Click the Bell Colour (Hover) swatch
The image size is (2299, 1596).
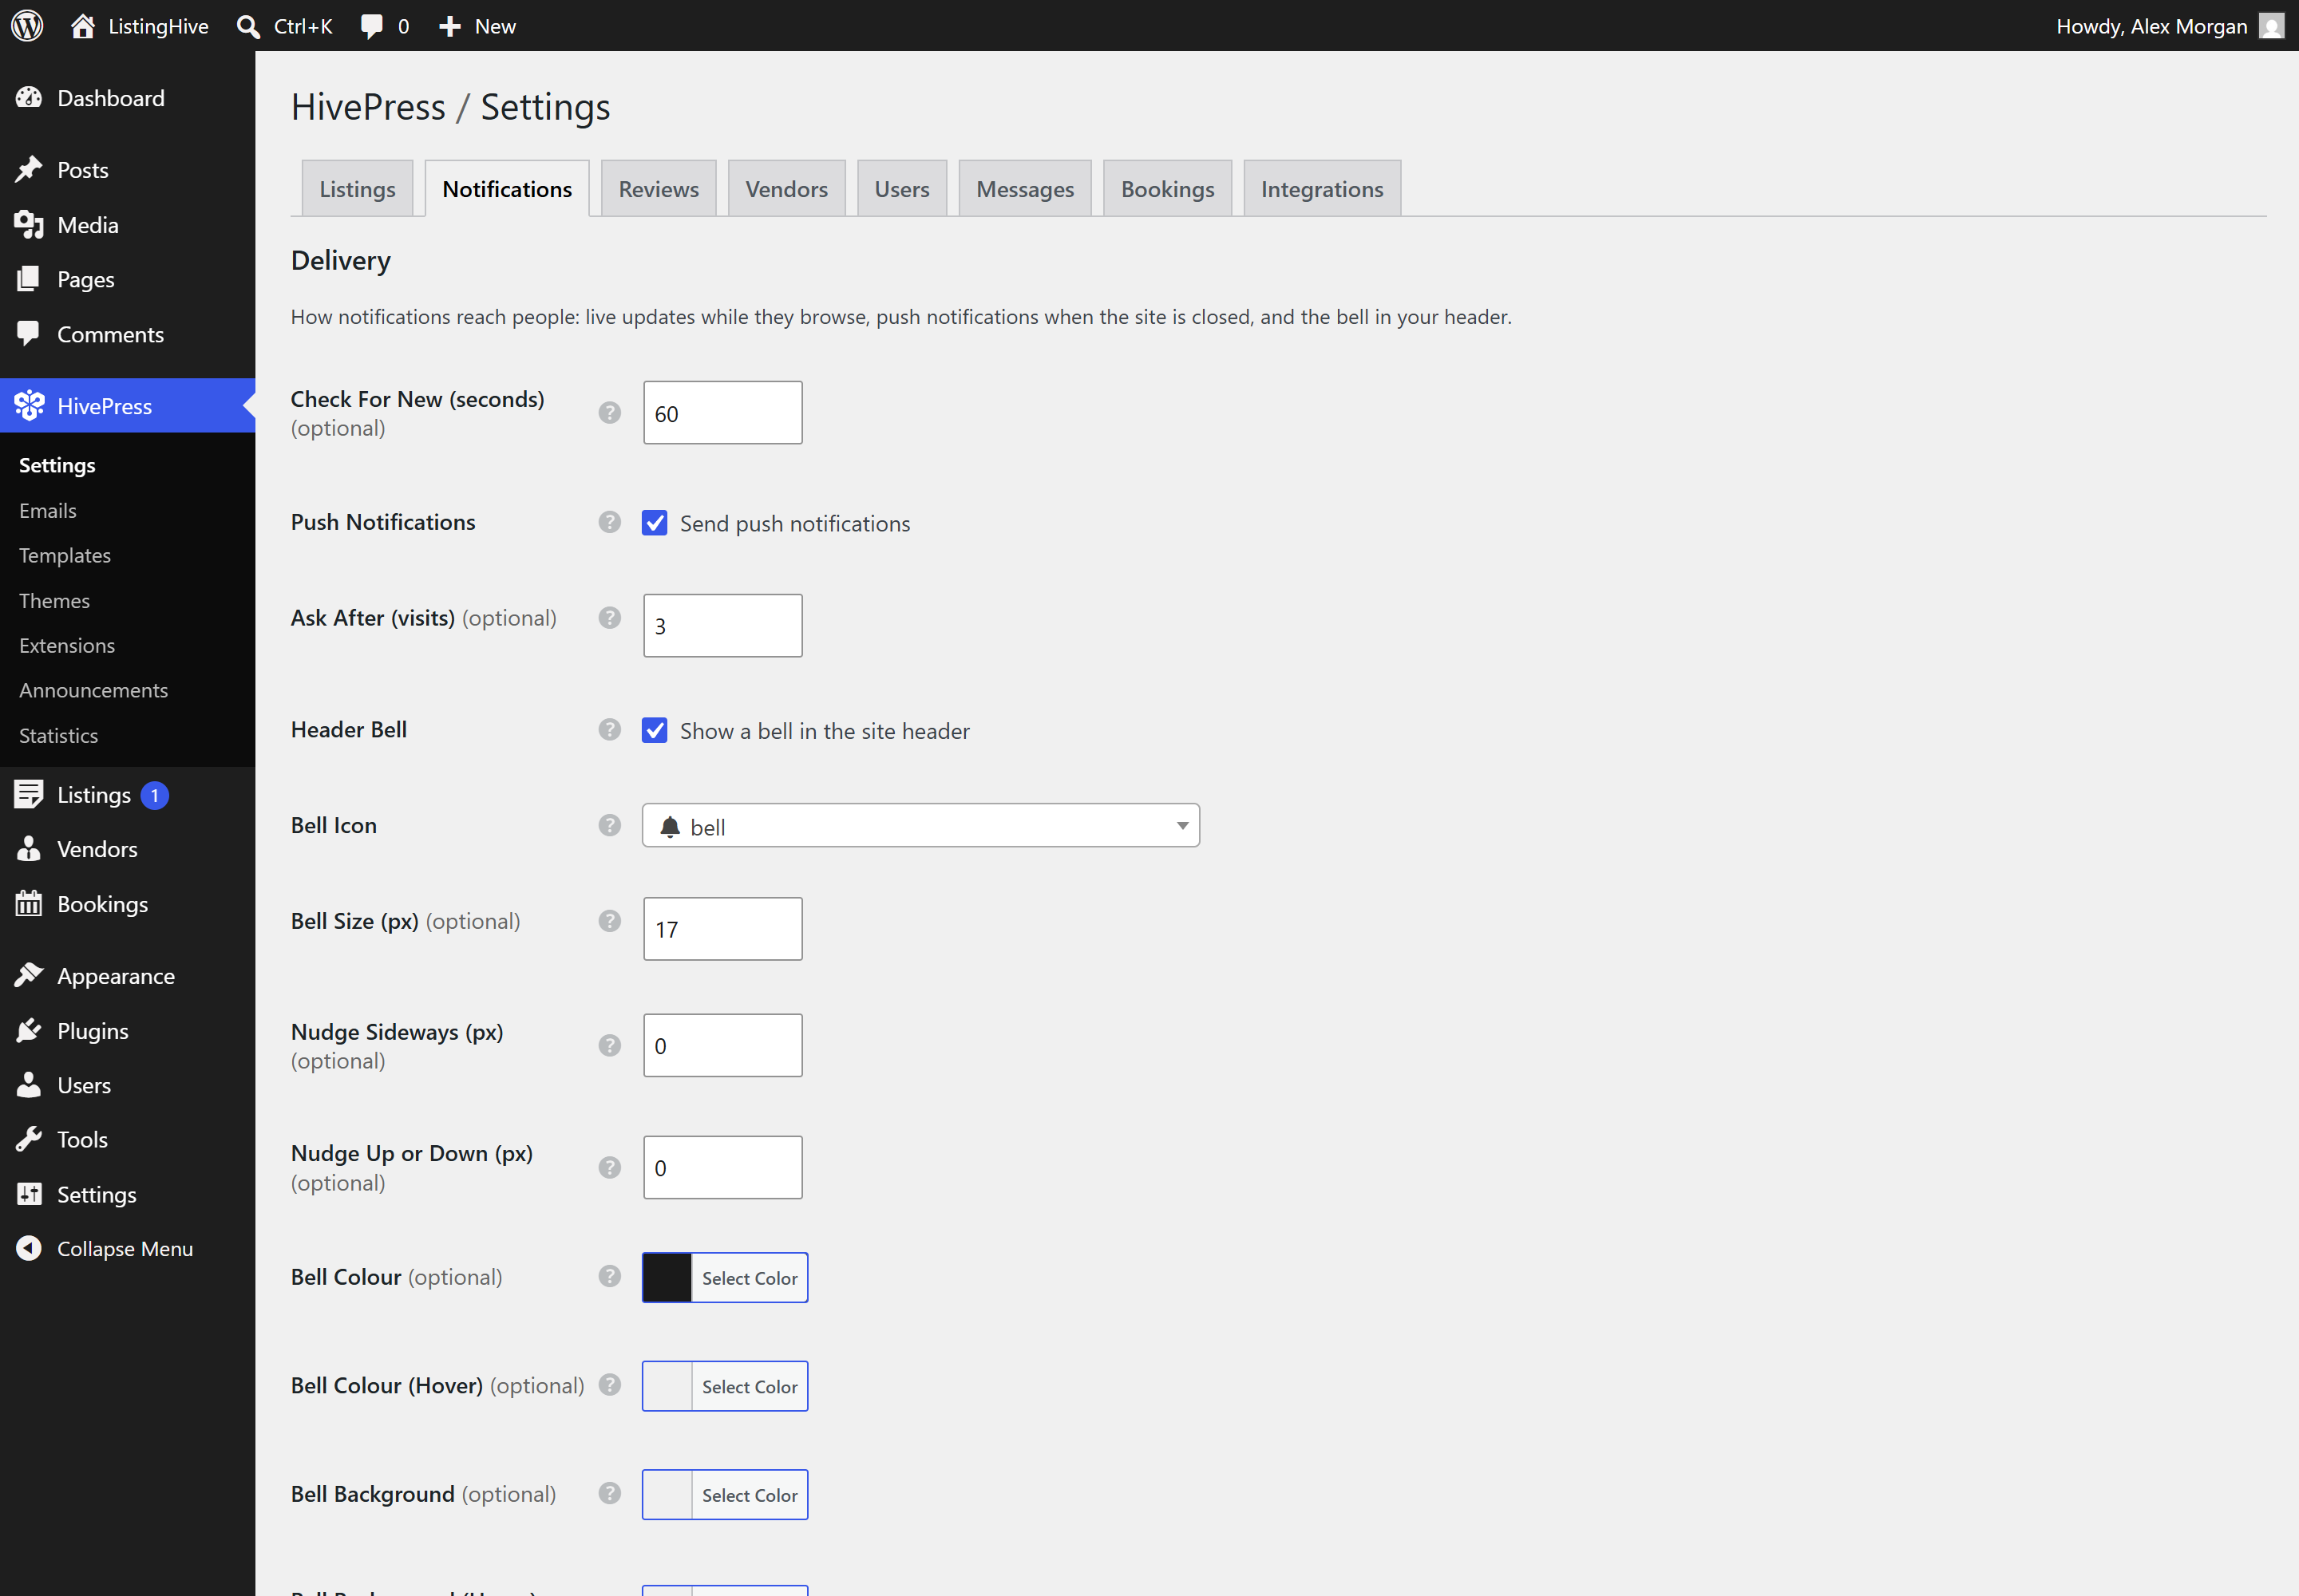667,1386
